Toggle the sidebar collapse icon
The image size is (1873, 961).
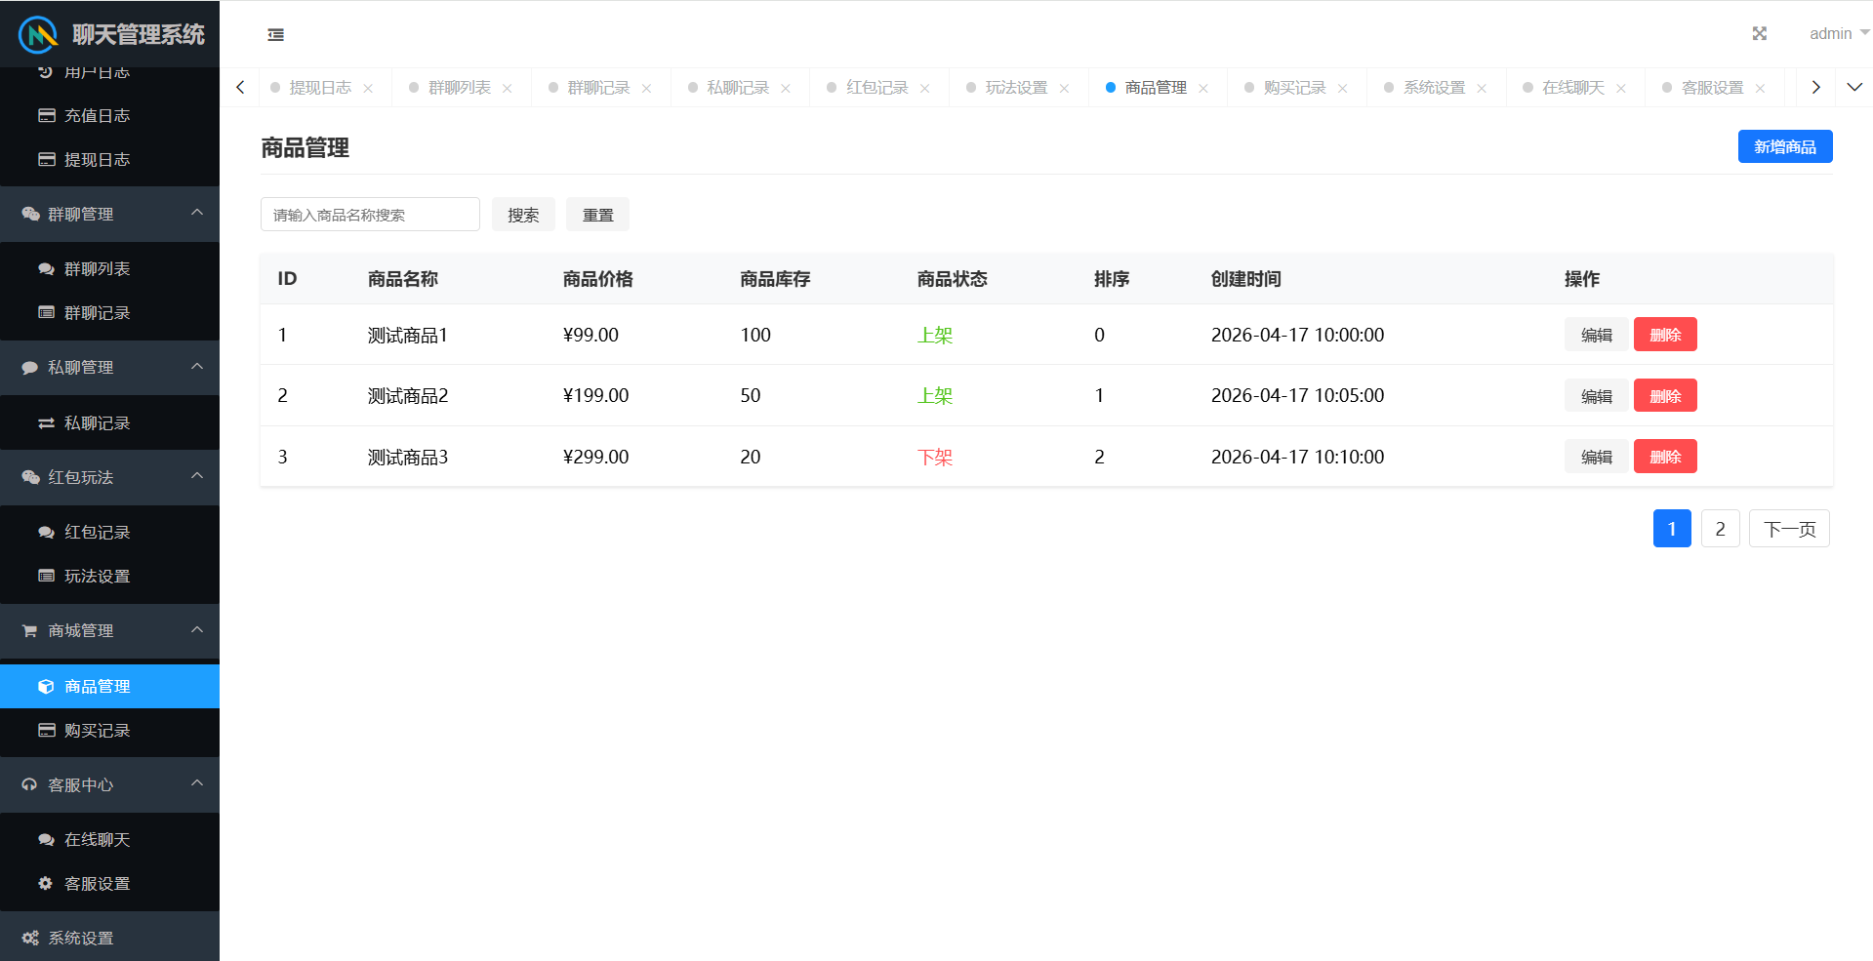pos(276,35)
